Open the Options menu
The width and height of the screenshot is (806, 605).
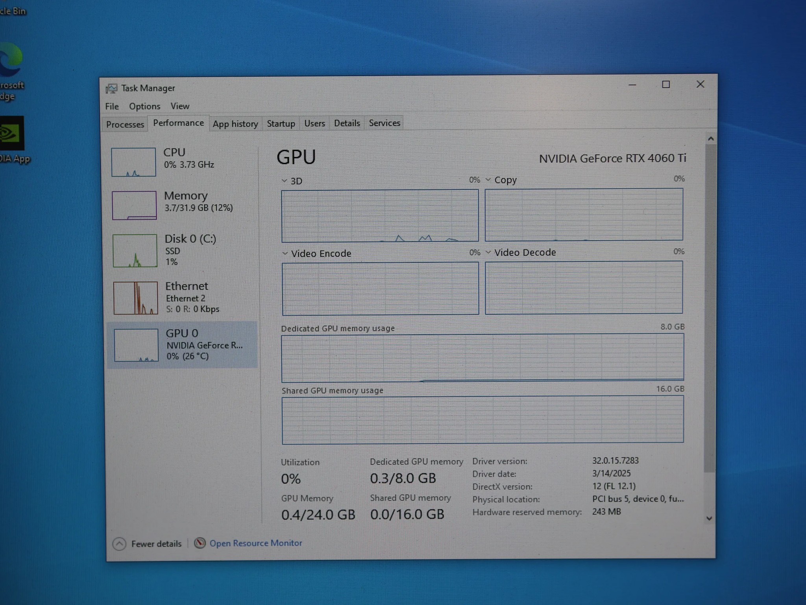click(x=144, y=106)
